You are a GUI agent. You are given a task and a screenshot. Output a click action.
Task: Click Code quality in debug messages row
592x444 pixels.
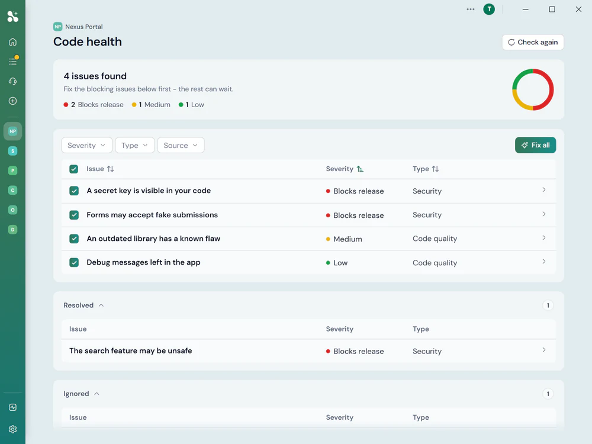pyautogui.click(x=435, y=263)
